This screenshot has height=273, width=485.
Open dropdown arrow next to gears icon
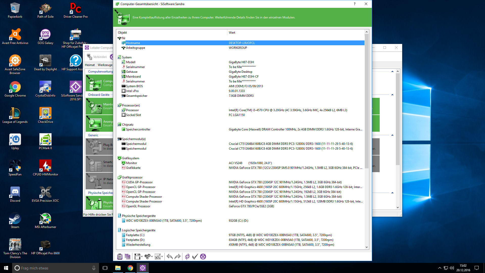(x=152, y=257)
